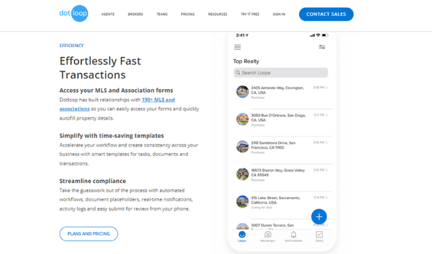The image size is (432, 254).
Task: Click the Sign In link
Action: [x=279, y=14]
